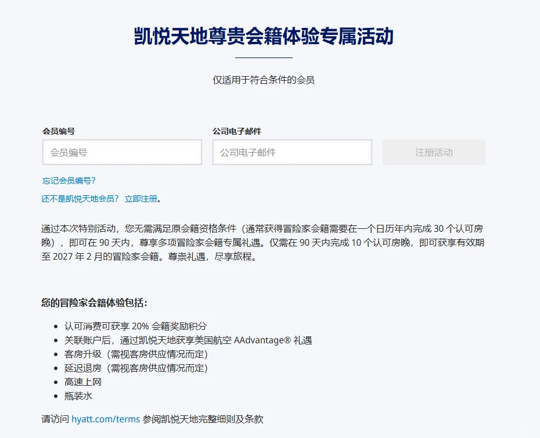Viewport: 540px width, 438px height.
Task: Click the 凯悦天地尊贵会籍体验专属活动 heading
Action: coord(264,36)
